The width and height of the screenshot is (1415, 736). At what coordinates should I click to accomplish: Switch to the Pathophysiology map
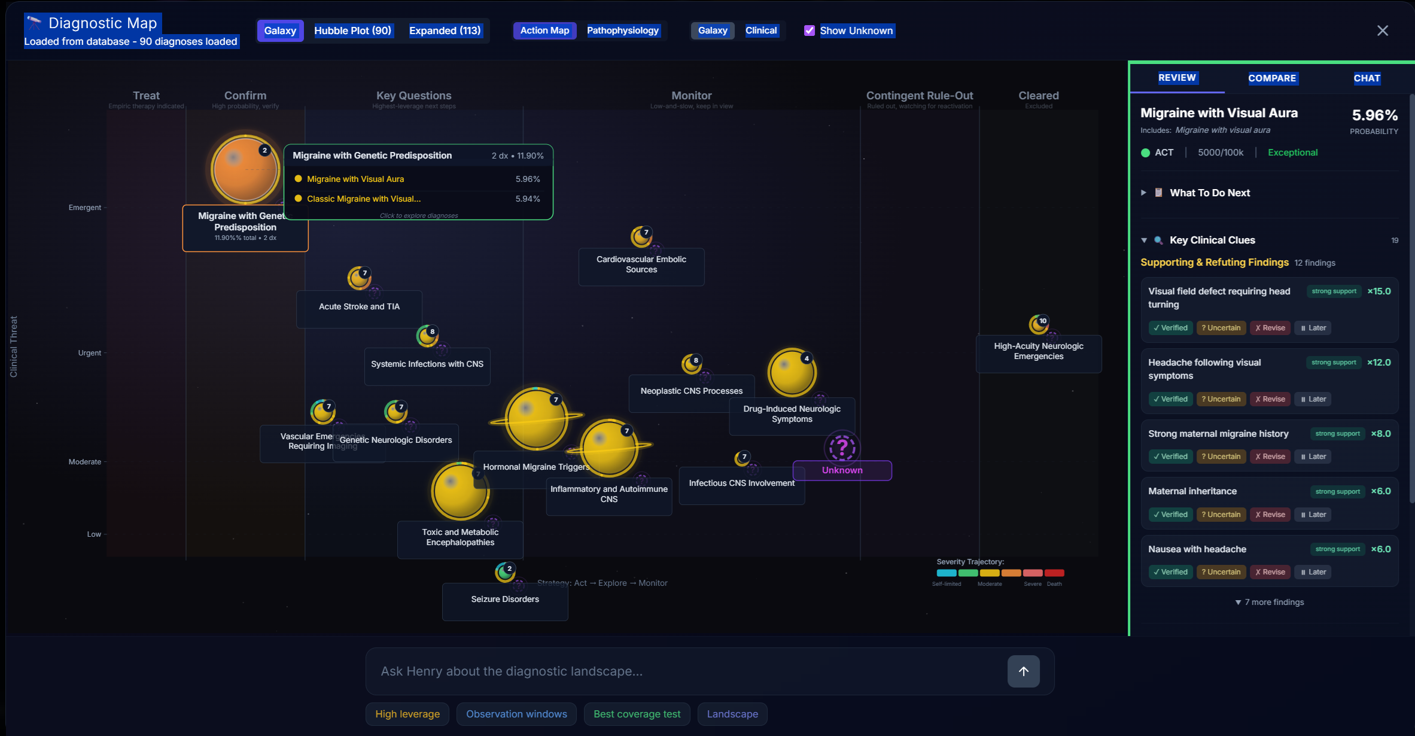click(x=622, y=31)
